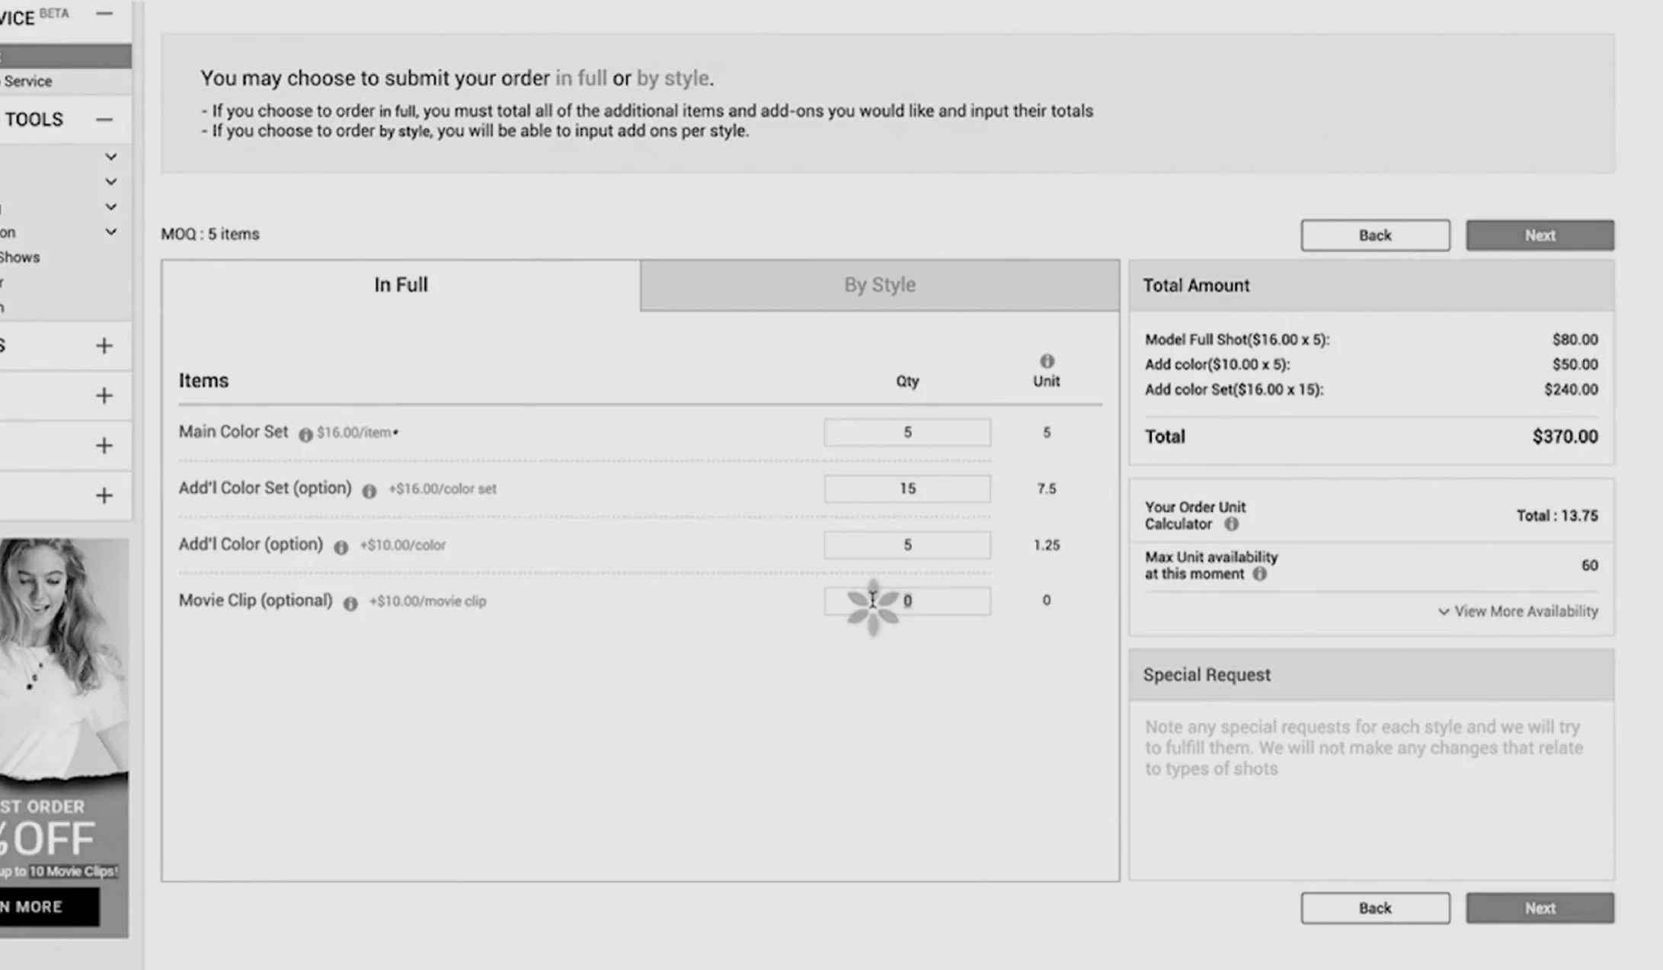Click the top Next button
Viewport: 1663px width, 970px height.
(1540, 235)
